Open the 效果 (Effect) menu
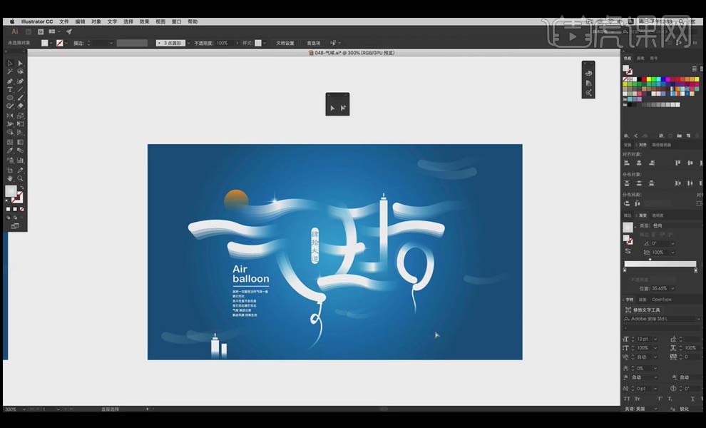 144,21
